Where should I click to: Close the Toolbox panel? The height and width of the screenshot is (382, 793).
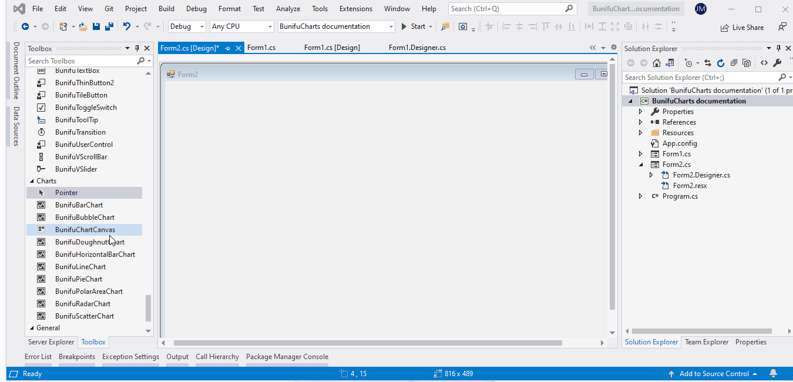pyautogui.click(x=147, y=48)
